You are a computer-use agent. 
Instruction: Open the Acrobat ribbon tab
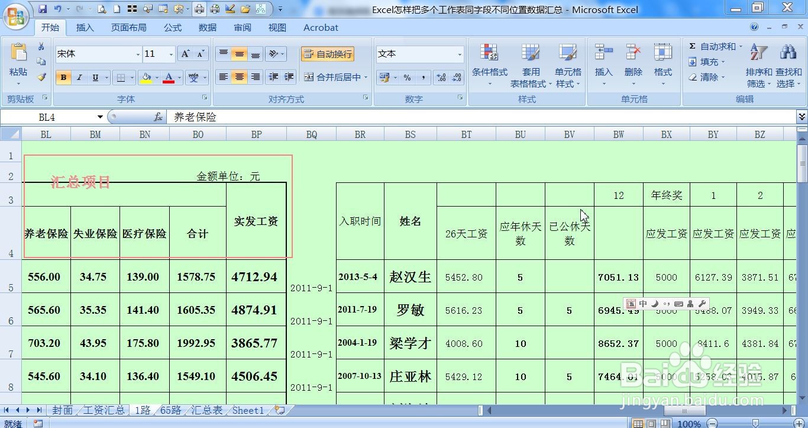(x=320, y=27)
